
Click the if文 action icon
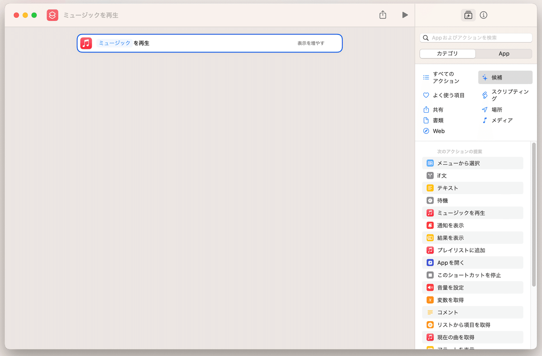[x=430, y=176]
